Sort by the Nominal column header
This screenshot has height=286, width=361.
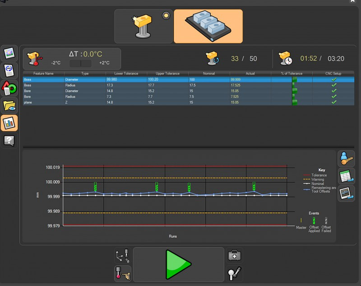tap(209, 74)
